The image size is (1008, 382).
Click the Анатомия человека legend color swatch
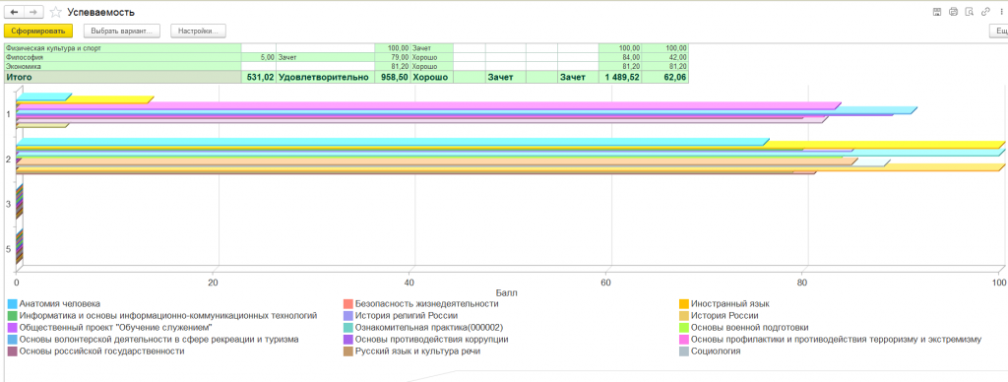[x=12, y=303]
